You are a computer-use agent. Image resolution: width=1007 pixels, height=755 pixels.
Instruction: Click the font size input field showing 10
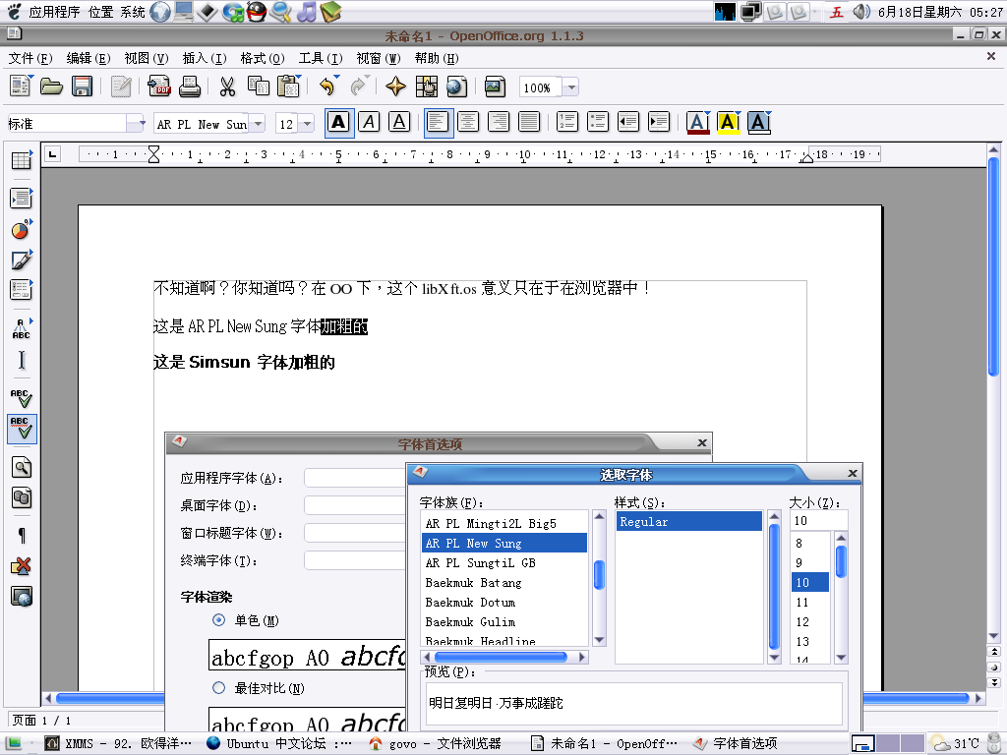[x=819, y=521]
